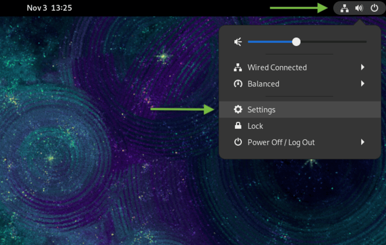
Task: Click the unfilled part of the volume slider
Action: [334, 42]
